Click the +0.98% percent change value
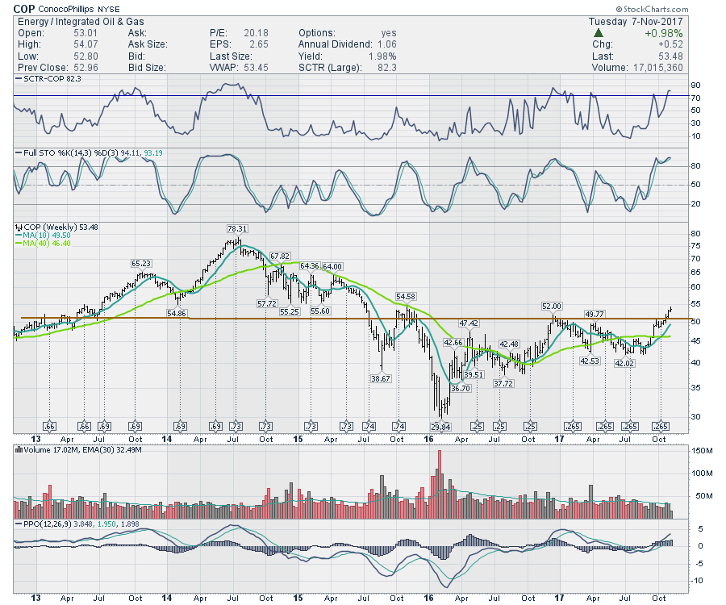Viewport: 726px width, 605px height. click(x=664, y=33)
